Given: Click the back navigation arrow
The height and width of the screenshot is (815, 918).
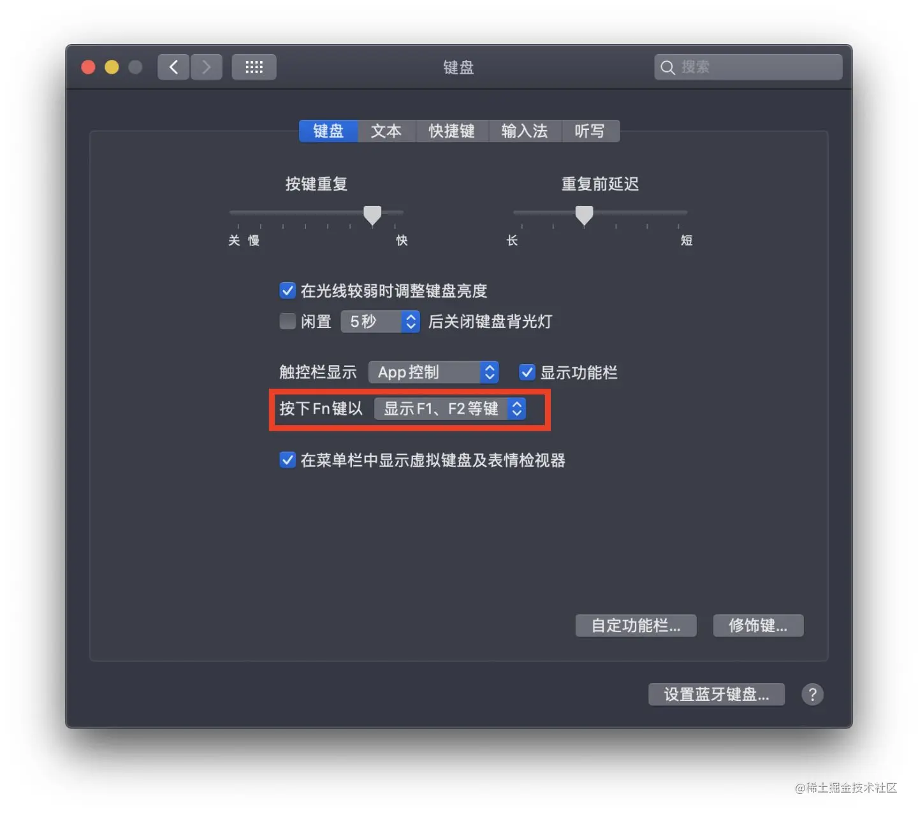Looking at the screenshot, I should [173, 67].
